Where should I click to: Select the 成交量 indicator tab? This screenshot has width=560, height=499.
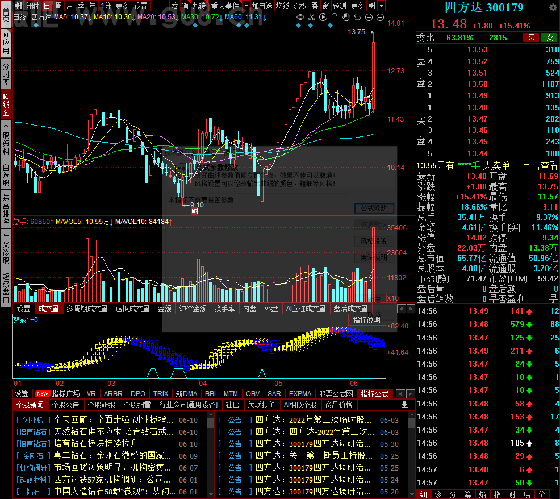(x=48, y=309)
